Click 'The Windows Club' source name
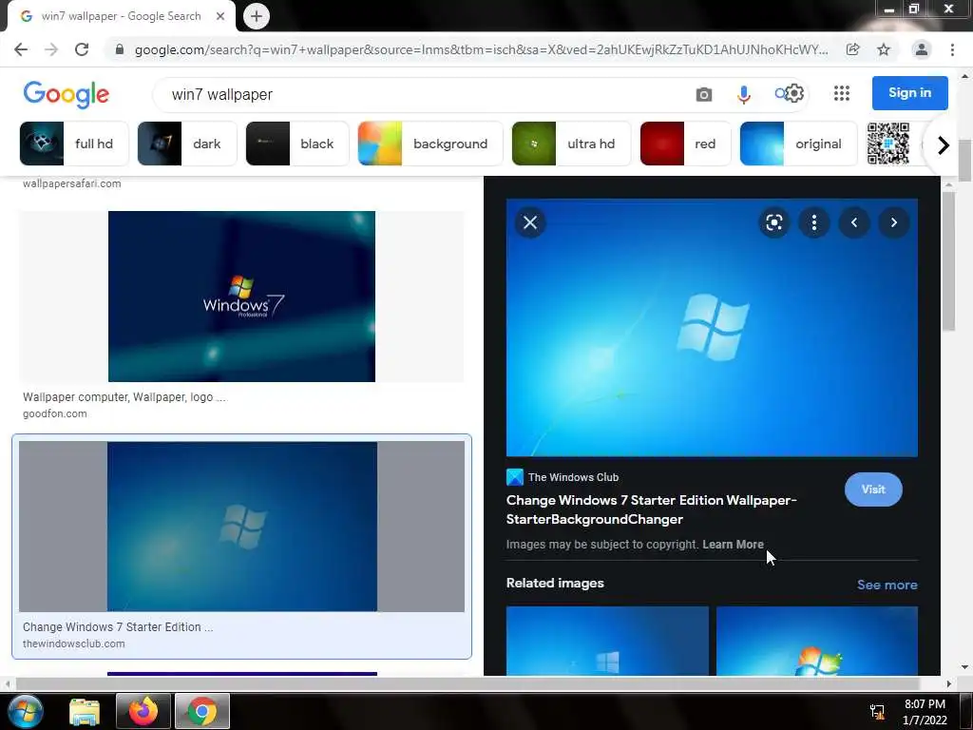 click(x=573, y=477)
